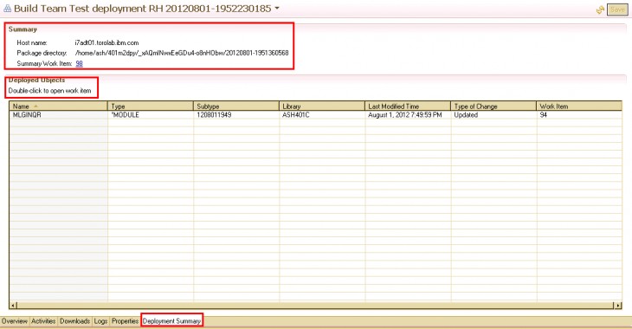Image resolution: width=632 pixels, height=329 pixels.
Task: Select the Deployment Summary tab
Action: (171, 321)
